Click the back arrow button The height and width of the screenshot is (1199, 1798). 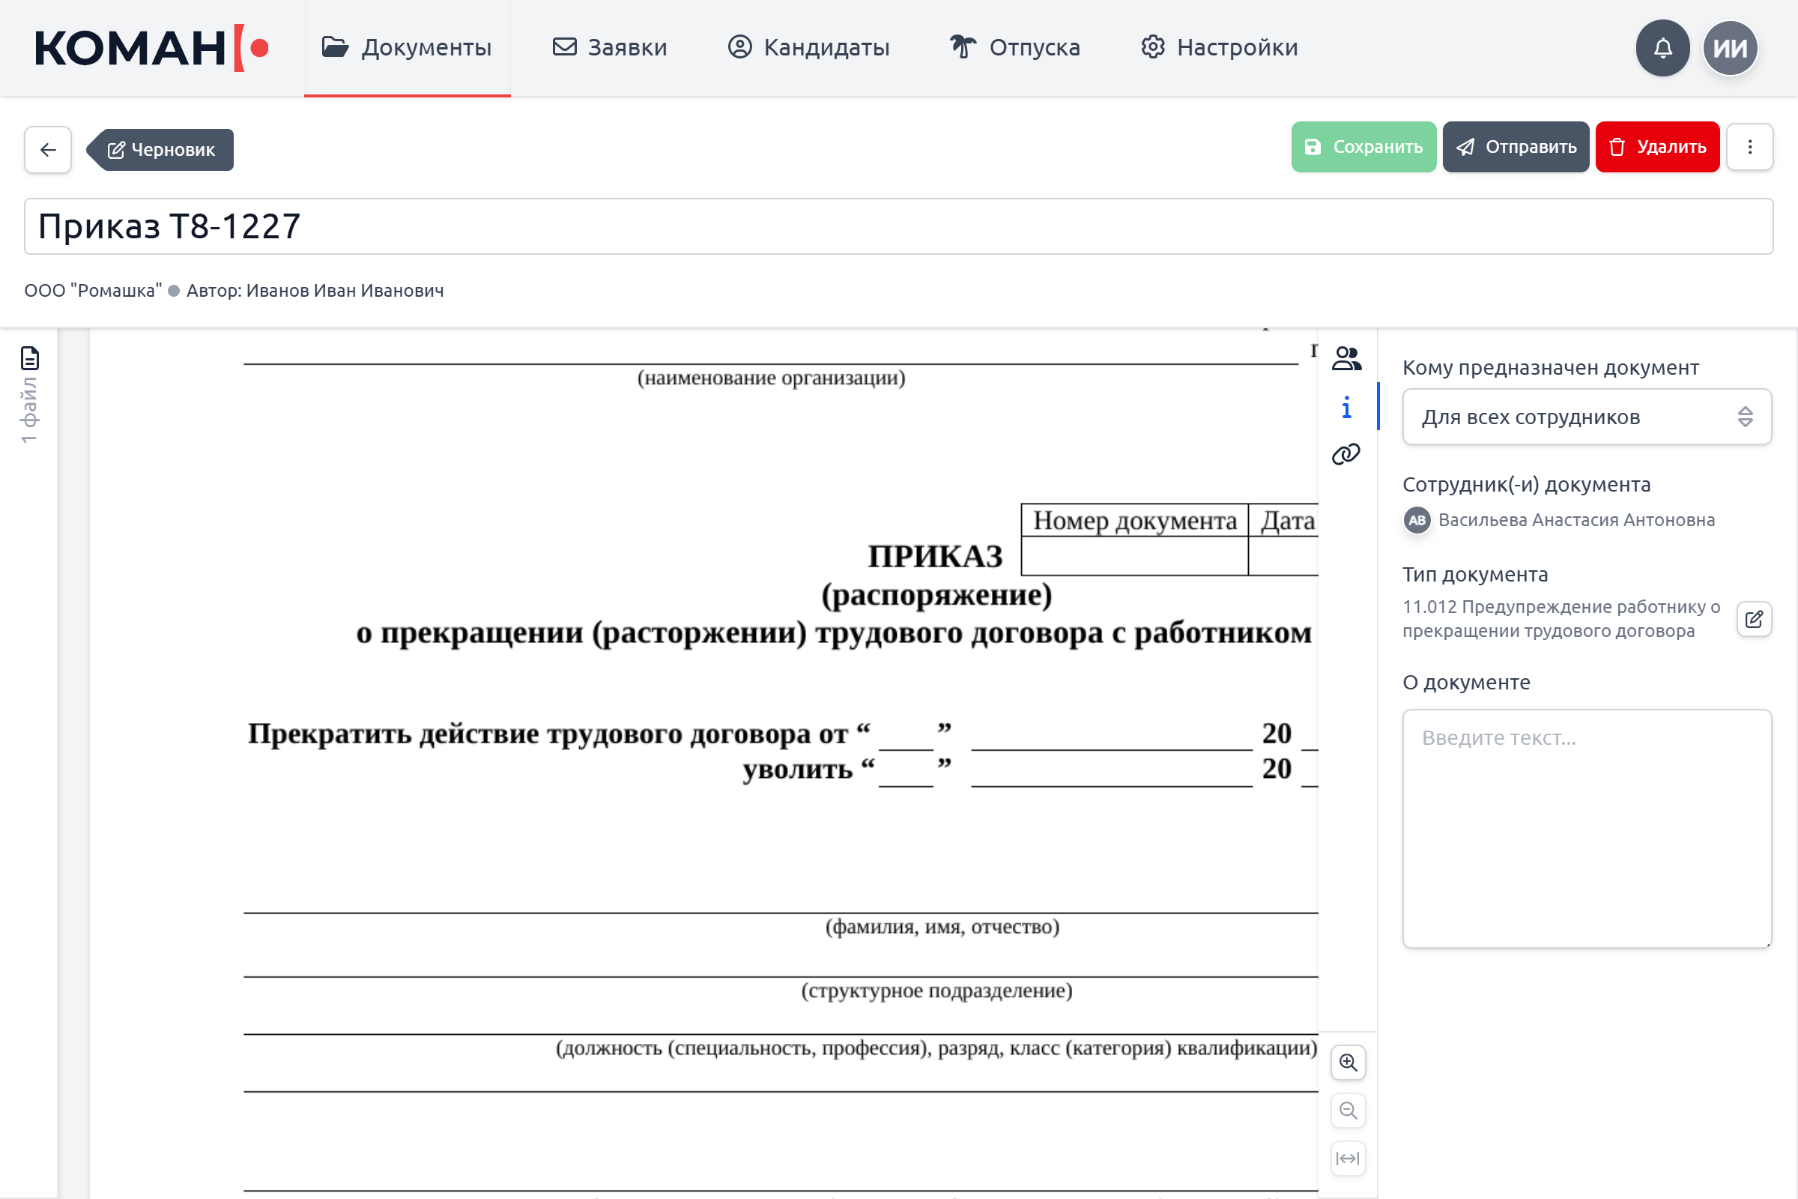click(47, 150)
